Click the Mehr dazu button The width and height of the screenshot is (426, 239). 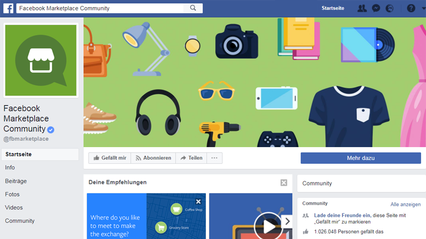click(361, 158)
